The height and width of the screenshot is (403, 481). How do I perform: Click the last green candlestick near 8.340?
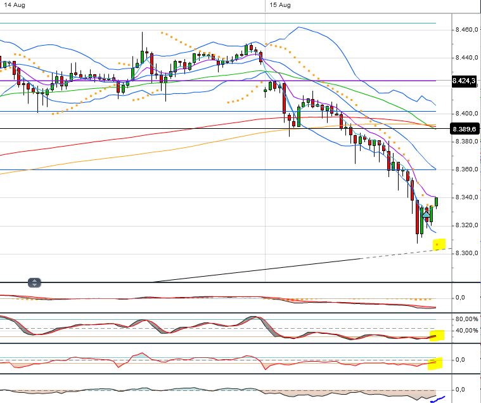pyautogui.click(x=436, y=202)
